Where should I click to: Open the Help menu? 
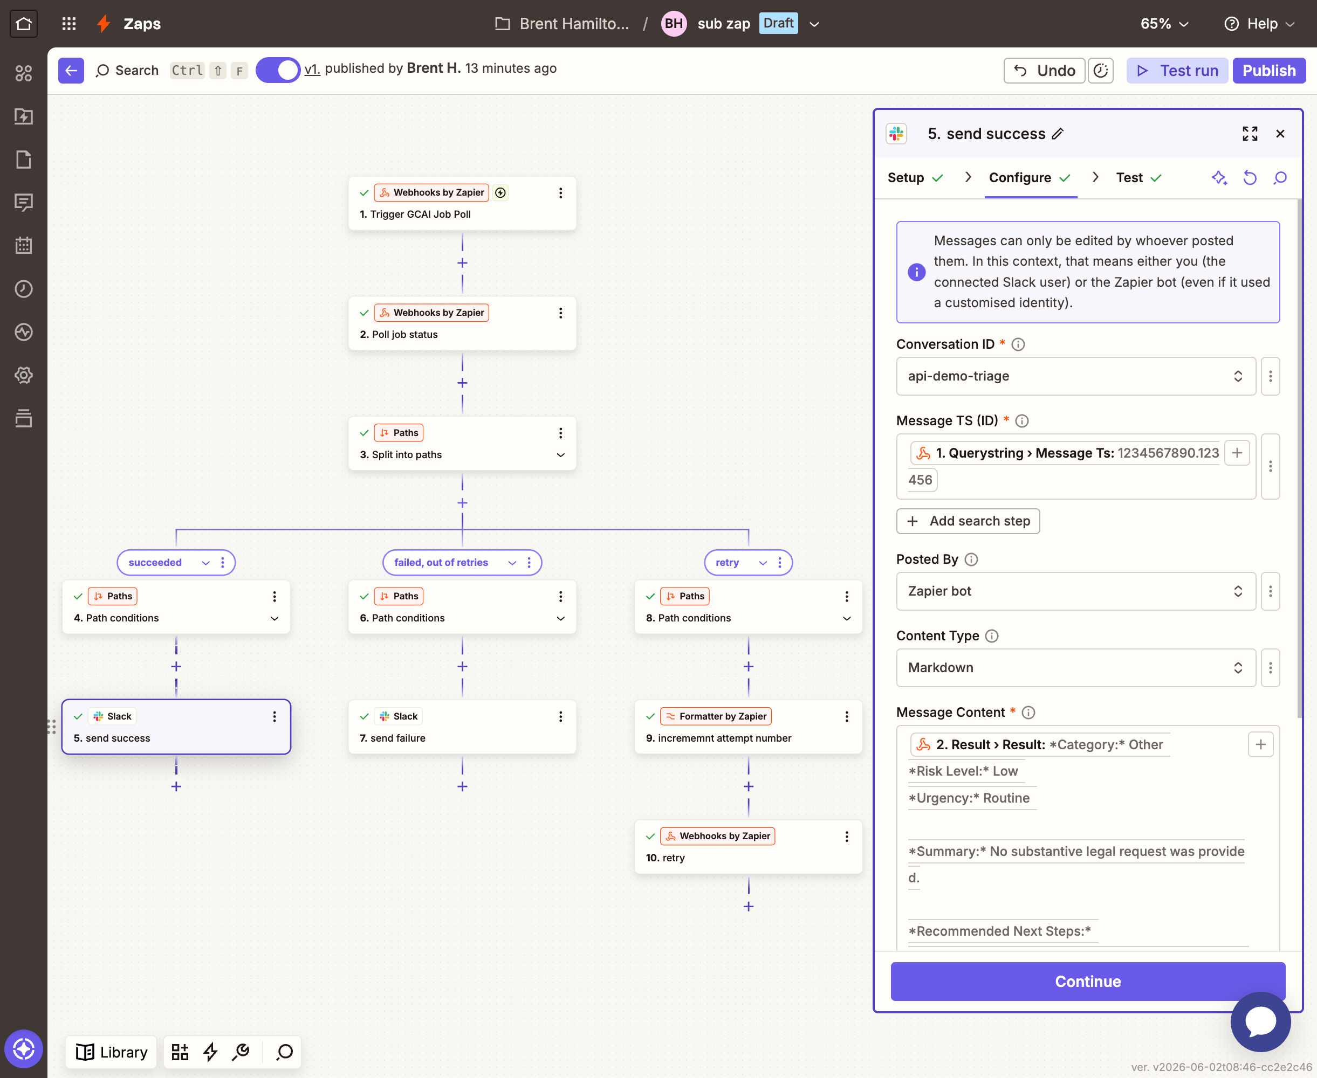1260,24
